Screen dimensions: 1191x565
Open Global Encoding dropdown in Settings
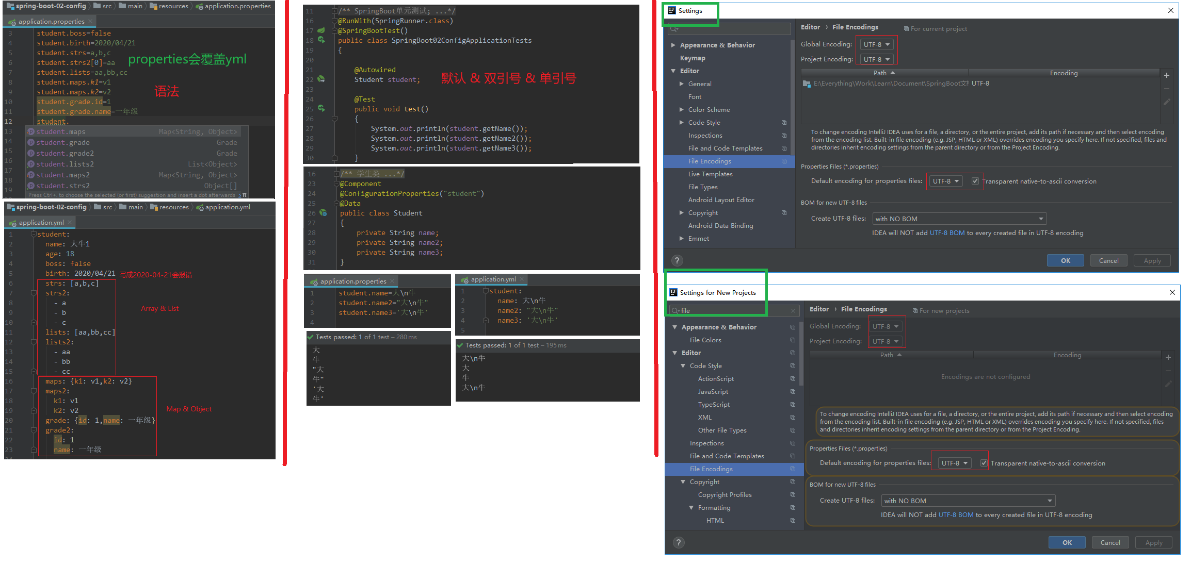point(877,44)
